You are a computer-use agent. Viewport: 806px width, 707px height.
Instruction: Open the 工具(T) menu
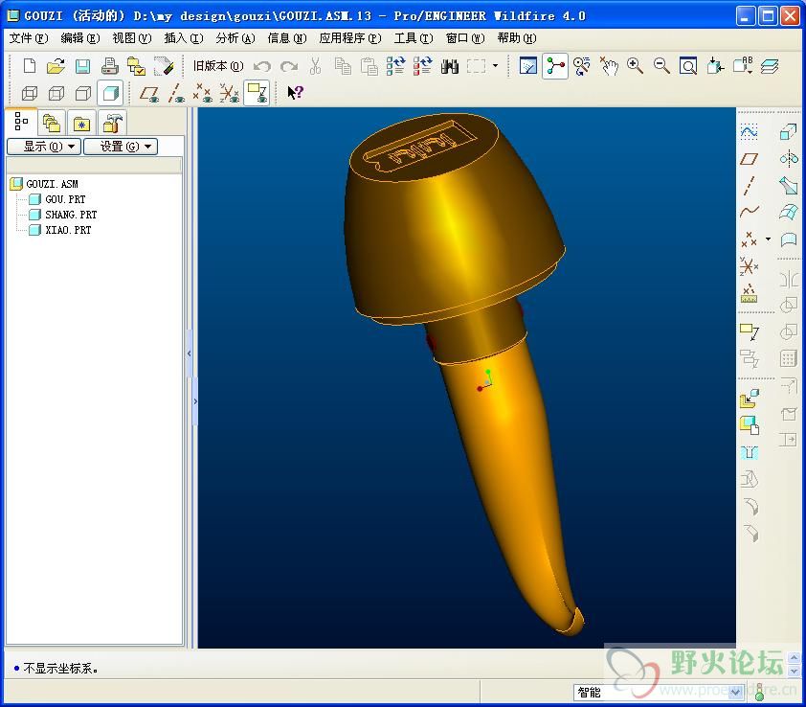414,38
